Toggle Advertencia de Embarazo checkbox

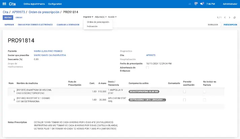147,67
